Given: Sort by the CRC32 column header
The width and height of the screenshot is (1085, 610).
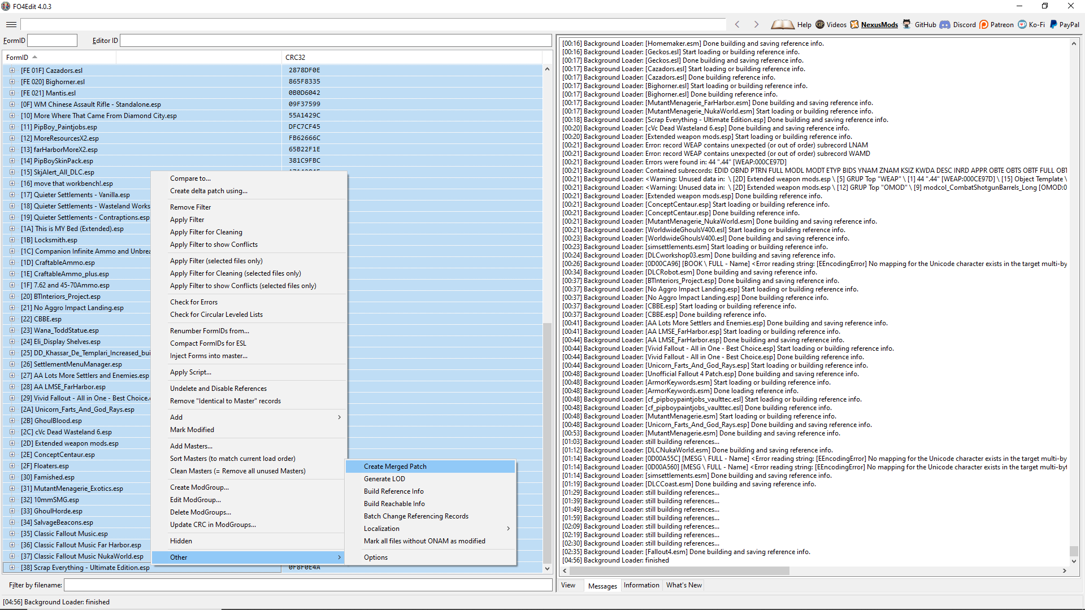Looking at the screenshot, I should coord(296,58).
